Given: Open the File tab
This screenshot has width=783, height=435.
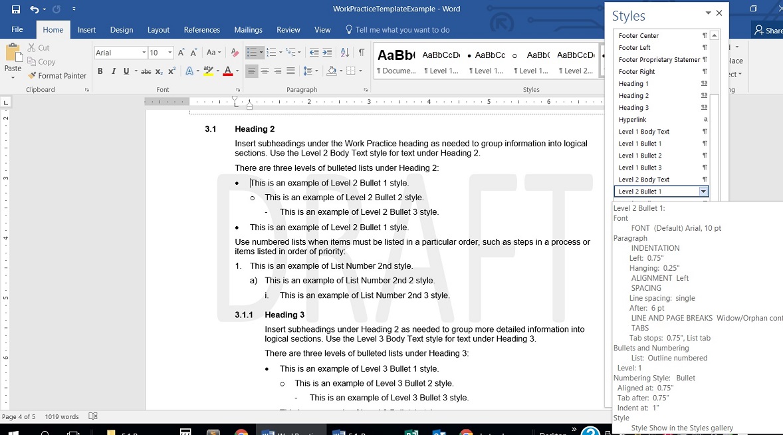Looking at the screenshot, I should click(x=17, y=29).
